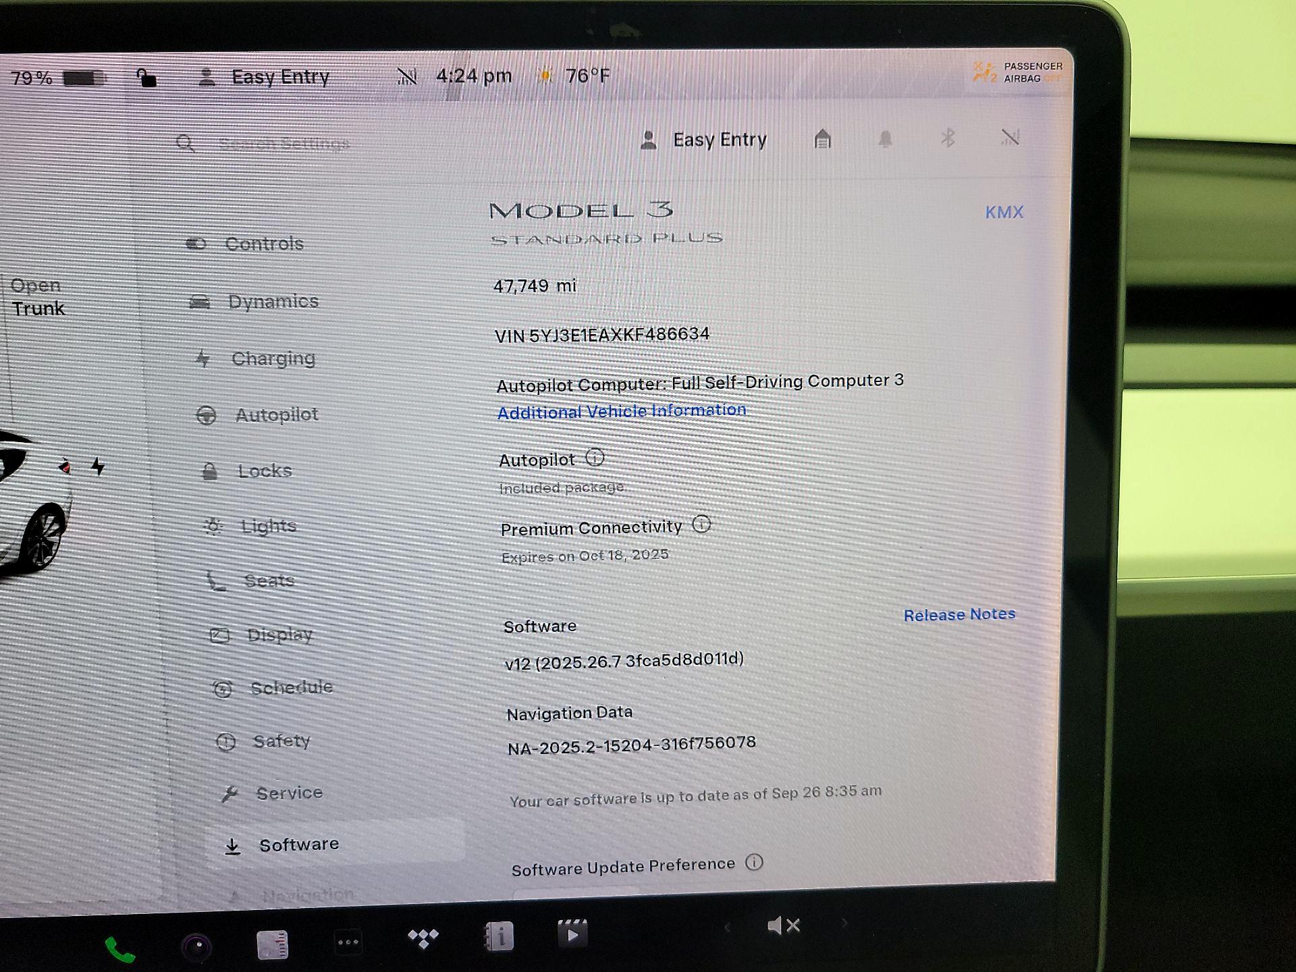Launch the Theater video app

click(572, 934)
